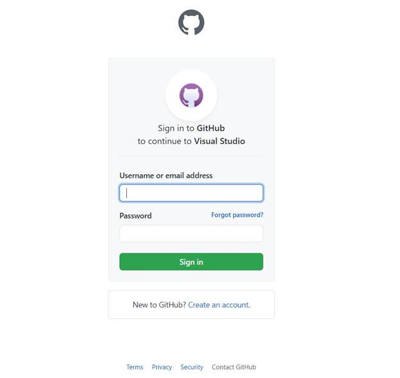Screen dimensions: 400x378
Task: Click the "Sign in to" heading text
Action: tap(176, 128)
